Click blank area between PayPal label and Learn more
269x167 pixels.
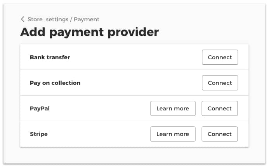[x=99, y=108]
